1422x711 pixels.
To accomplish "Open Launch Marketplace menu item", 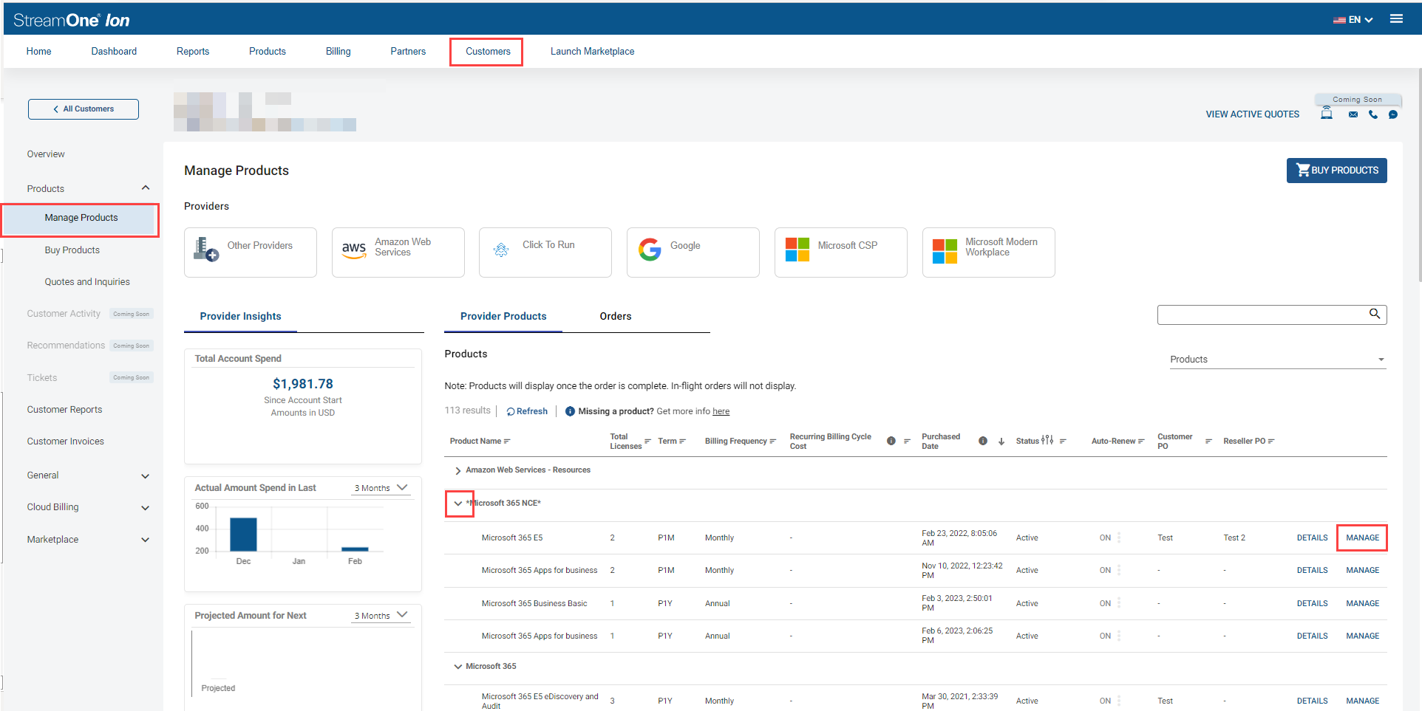I will pos(592,52).
